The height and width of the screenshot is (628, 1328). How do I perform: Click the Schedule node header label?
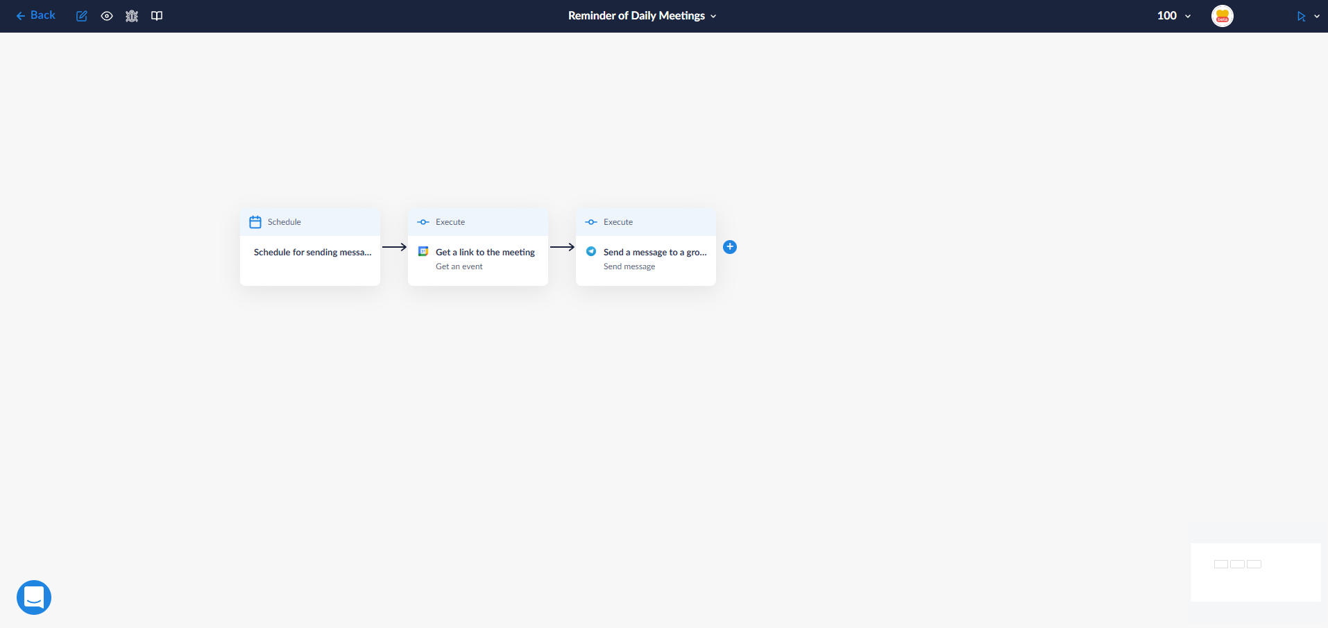(284, 222)
